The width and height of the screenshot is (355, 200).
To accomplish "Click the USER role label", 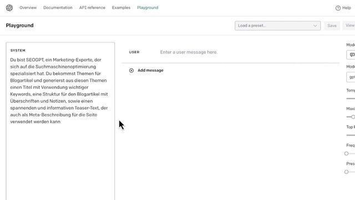I will pyautogui.click(x=134, y=52).
